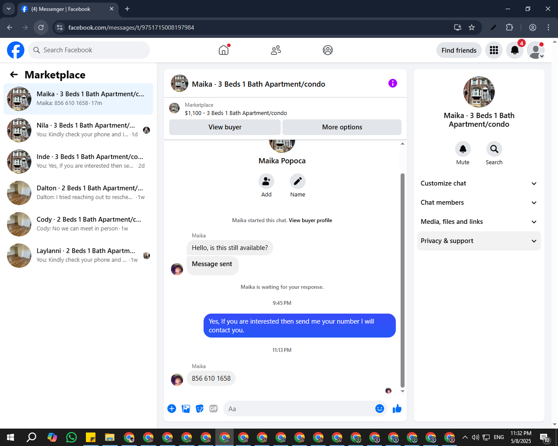The height and width of the screenshot is (446, 558).
Task: Expand Customize chat section
Action: [x=479, y=183]
